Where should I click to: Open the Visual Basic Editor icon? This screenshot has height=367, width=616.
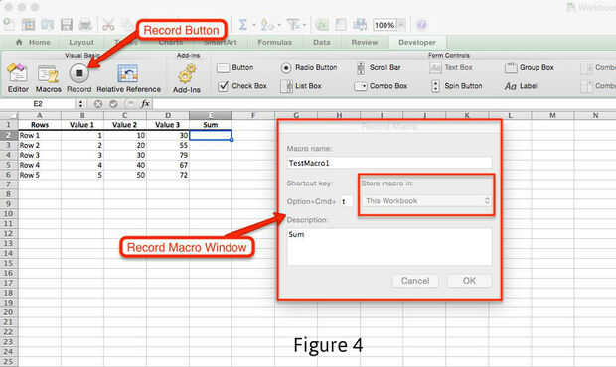click(x=17, y=73)
